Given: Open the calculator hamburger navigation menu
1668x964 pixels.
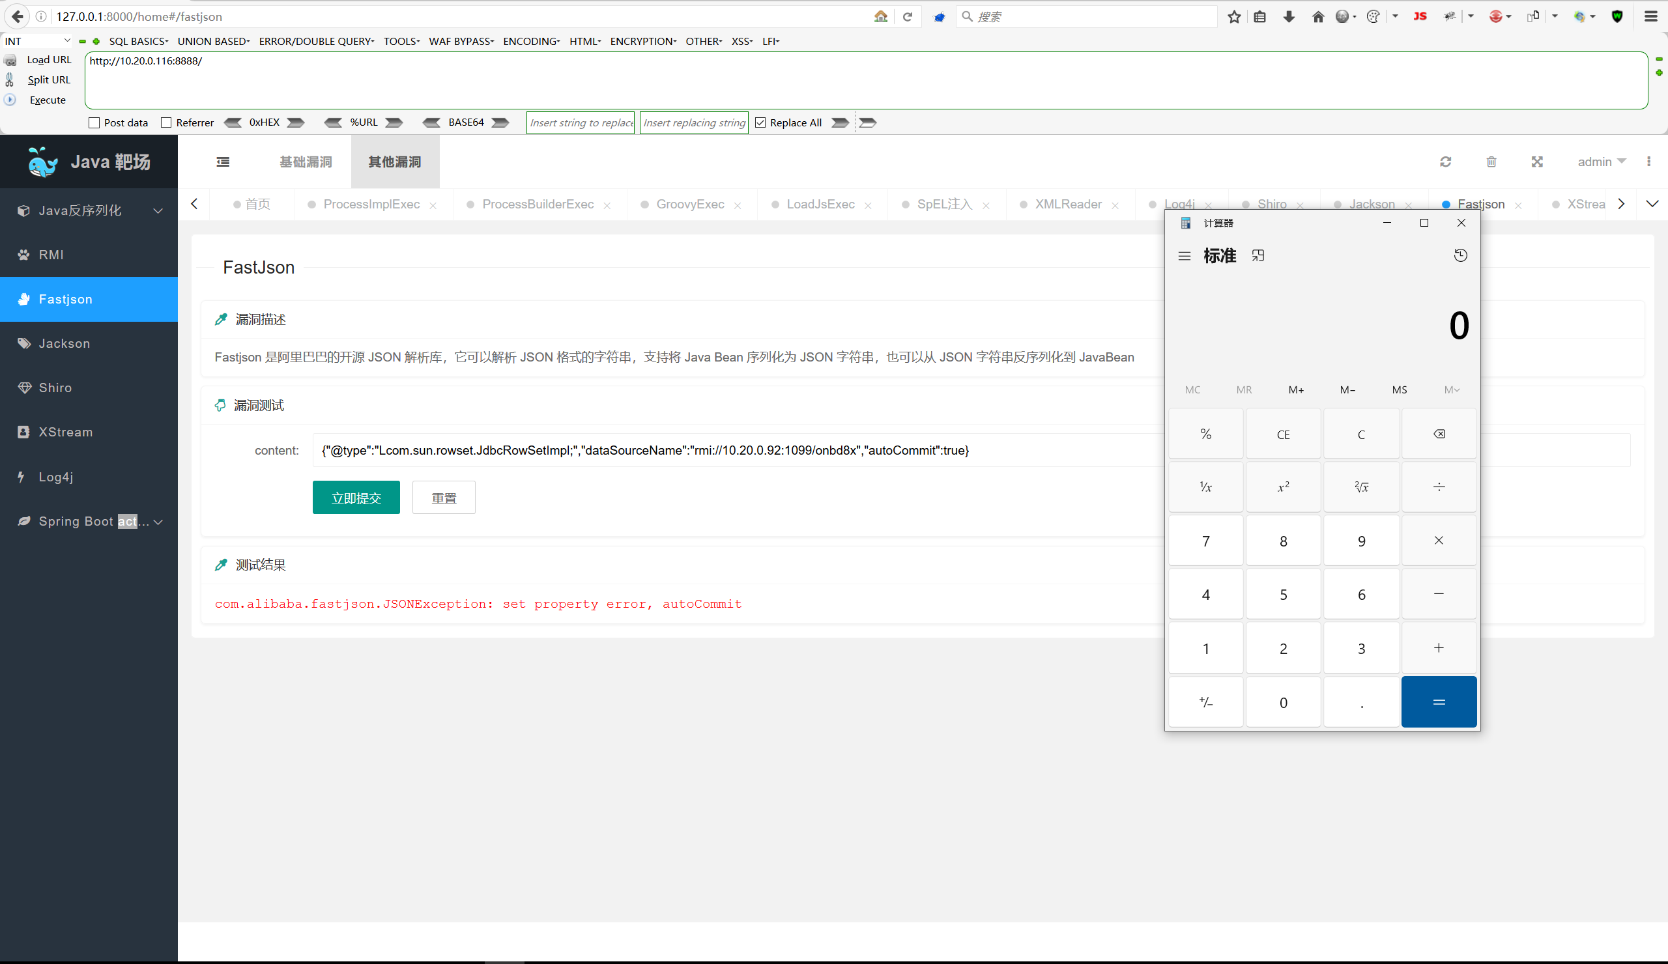Looking at the screenshot, I should click(1185, 256).
